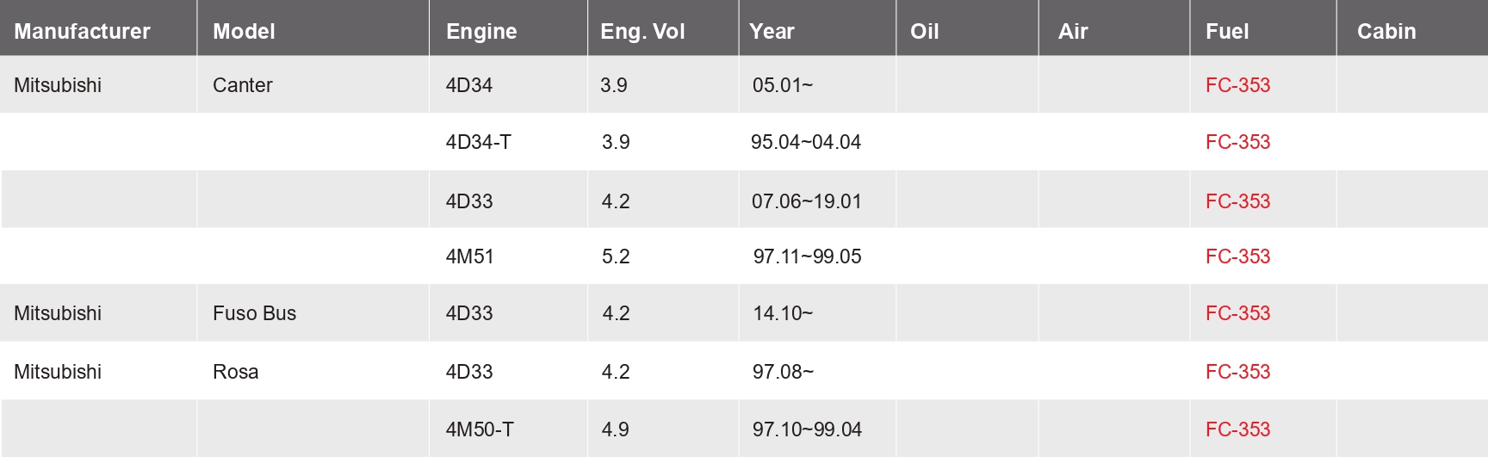Click the Engine column header
The width and height of the screenshot is (1488, 457).
[x=481, y=32]
